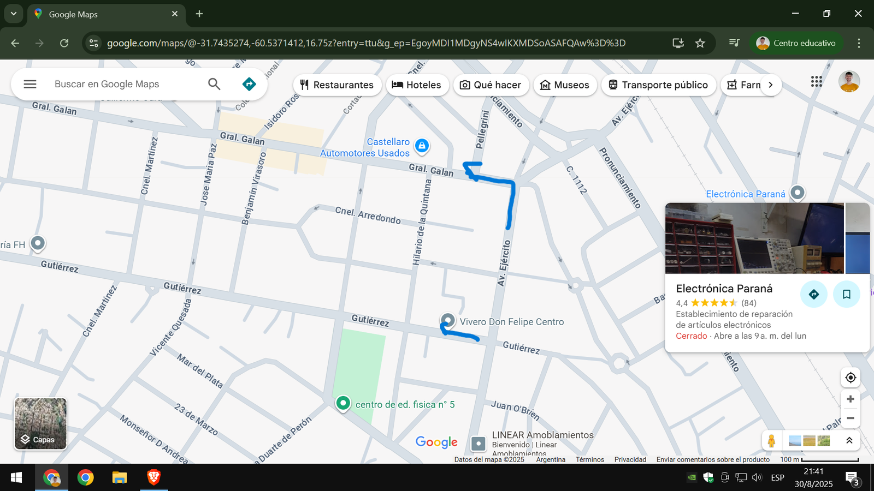Click the search magnifier icon
The image size is (874, 491).
[x=214, y=84]
